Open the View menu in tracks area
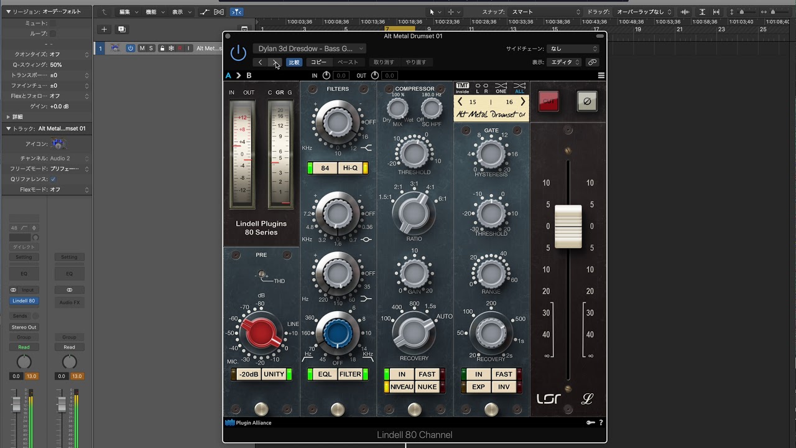 coord(180,12)
